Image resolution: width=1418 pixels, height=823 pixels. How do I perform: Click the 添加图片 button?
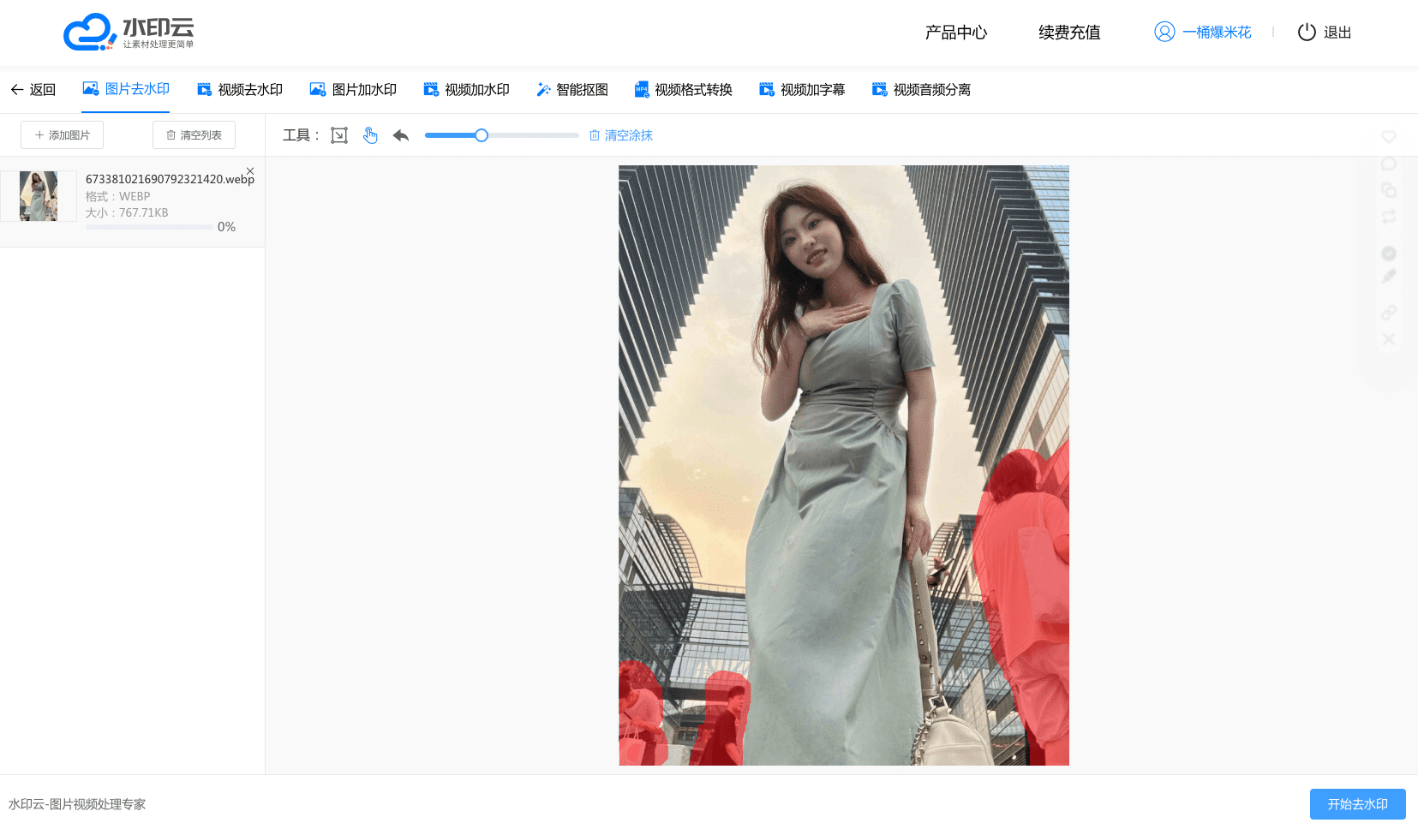pyautogui.click(x=63, y=135)
